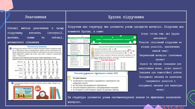Click the 'Золоті ворота' picture frame illustration
The width and height of the screenshot is (195, 109).
pyautogui.click(x=24, y=92)
